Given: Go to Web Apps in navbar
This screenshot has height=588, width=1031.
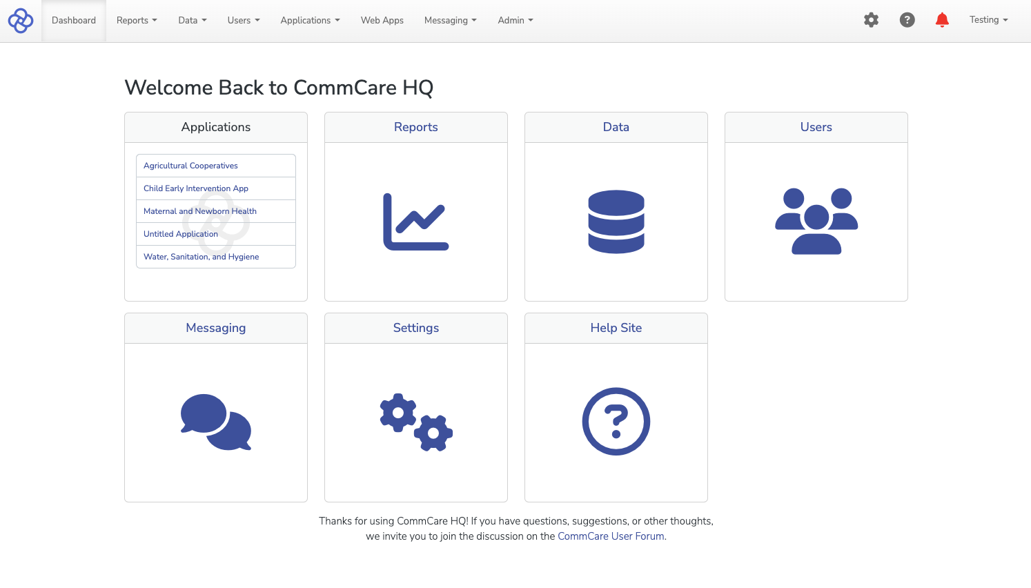Looking at the screenshot, I should pos(382,21).
